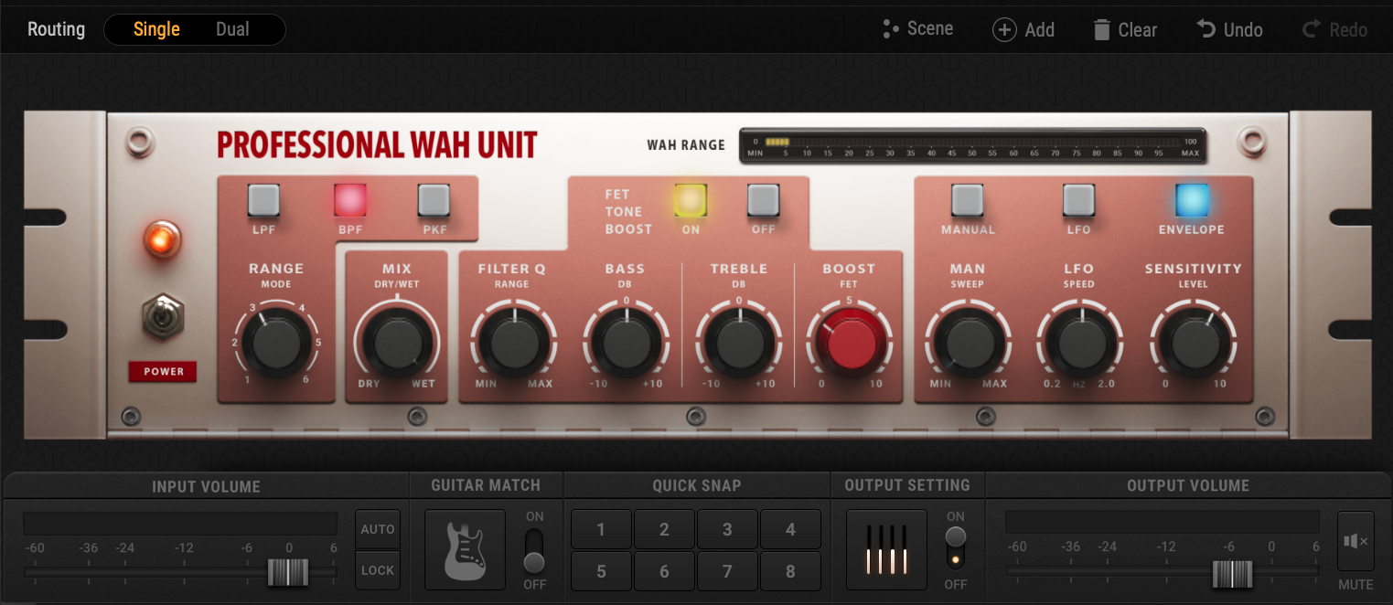Select Quick Snap slot 1

(x=601, y=529)
